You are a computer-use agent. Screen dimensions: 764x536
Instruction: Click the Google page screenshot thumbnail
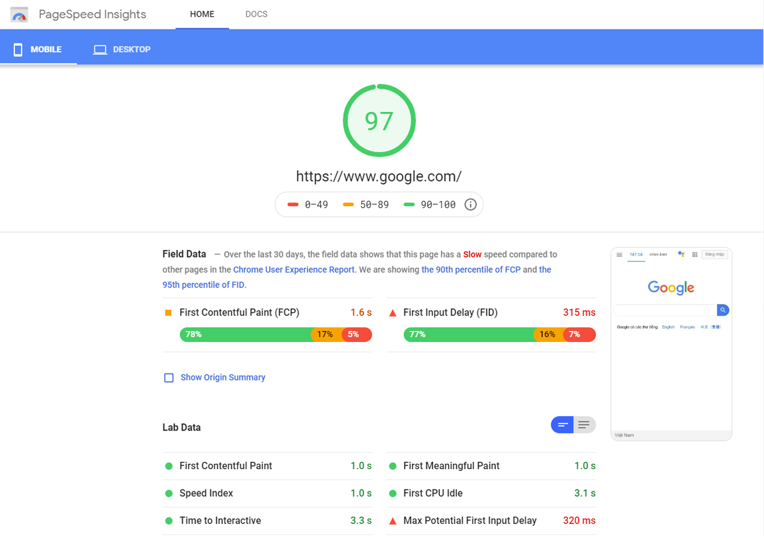click(x=671, y=344)
